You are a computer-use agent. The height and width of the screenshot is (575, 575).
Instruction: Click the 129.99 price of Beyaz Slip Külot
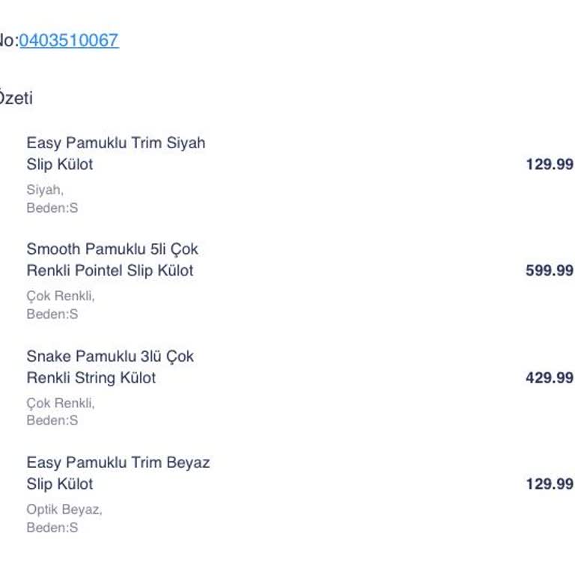point(549,484)
